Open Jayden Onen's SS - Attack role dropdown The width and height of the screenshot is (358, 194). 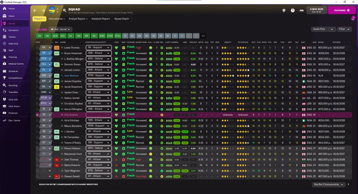point(99,92)
